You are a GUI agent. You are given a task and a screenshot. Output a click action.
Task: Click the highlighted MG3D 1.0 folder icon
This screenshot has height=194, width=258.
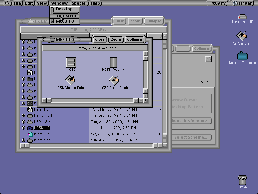pyautogui.click(x=30, y=128)
